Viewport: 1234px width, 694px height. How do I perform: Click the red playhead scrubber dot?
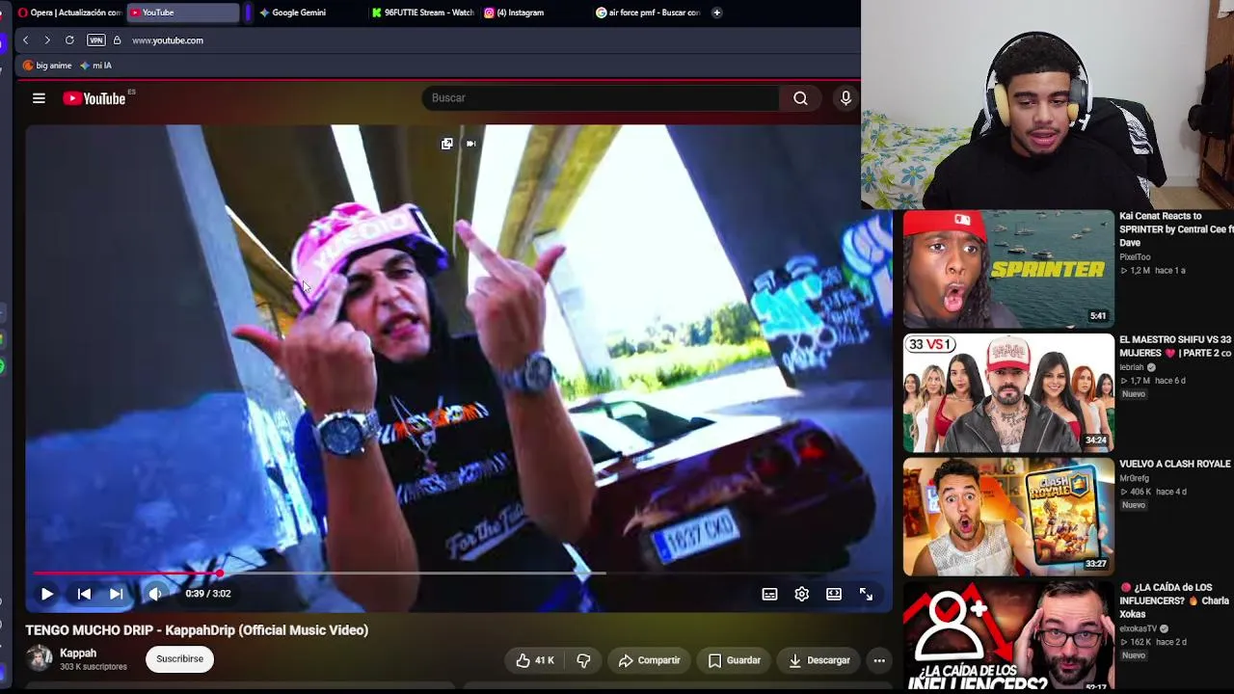click(220, 574)
